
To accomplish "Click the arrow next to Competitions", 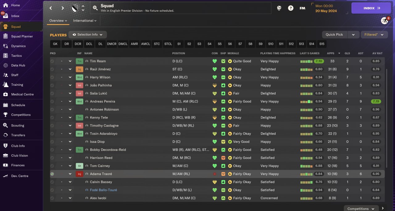I will click(x=383, y=209).
